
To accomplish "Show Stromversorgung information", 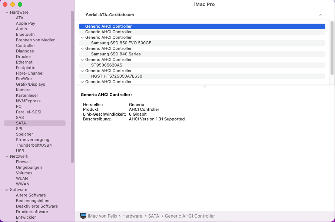I will pyautogui.click(x=33, y=140).
